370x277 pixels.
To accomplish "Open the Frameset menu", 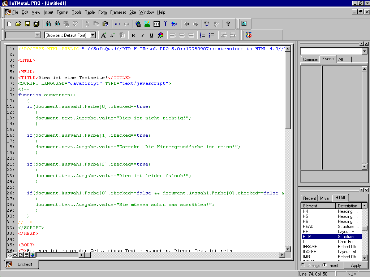I will [x=118, y=12].
